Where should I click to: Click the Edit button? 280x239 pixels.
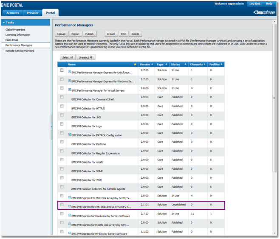click(x=123, y=34)
